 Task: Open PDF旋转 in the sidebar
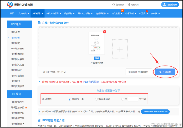(x=15, y=81)
